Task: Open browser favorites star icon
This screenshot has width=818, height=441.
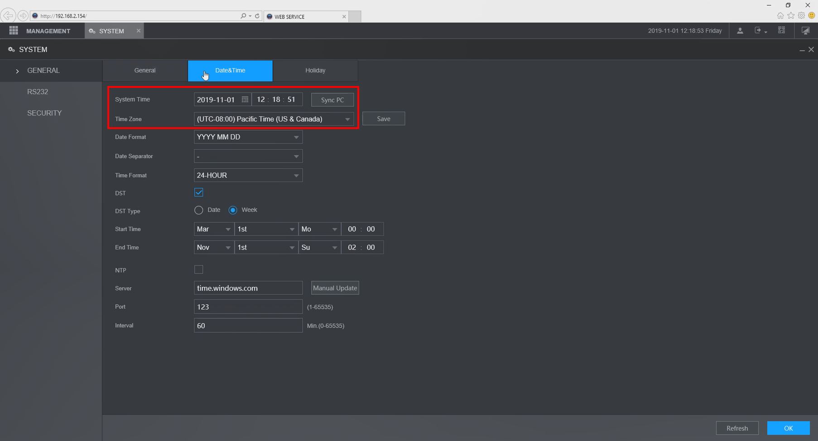Action: coord(791,16)
